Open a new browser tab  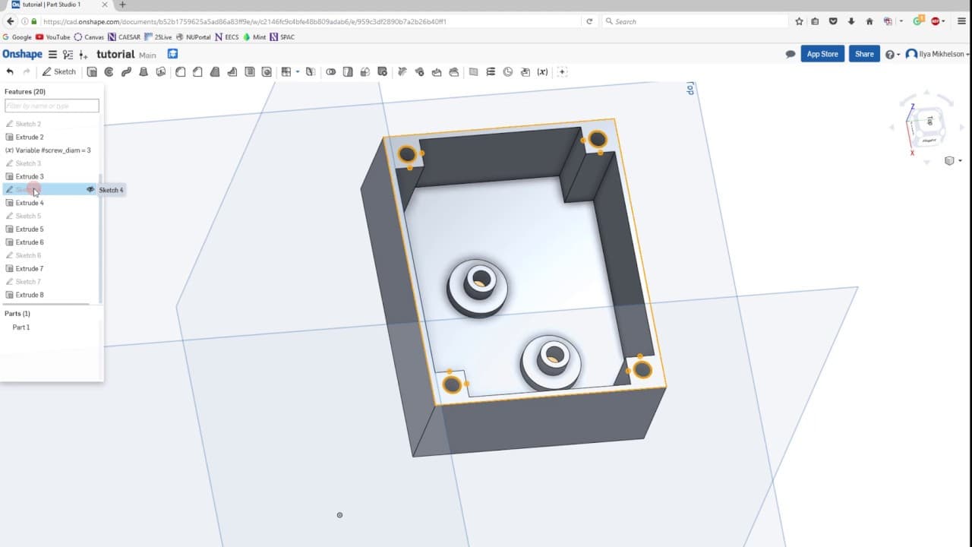(122, 5)
